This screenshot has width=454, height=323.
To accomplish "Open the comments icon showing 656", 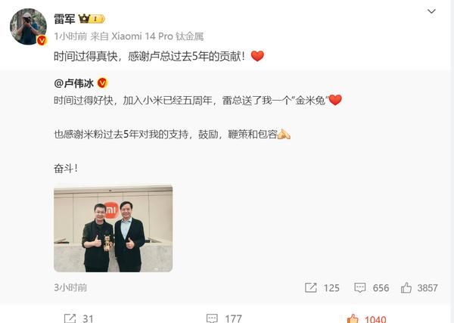I will (372, 287).
